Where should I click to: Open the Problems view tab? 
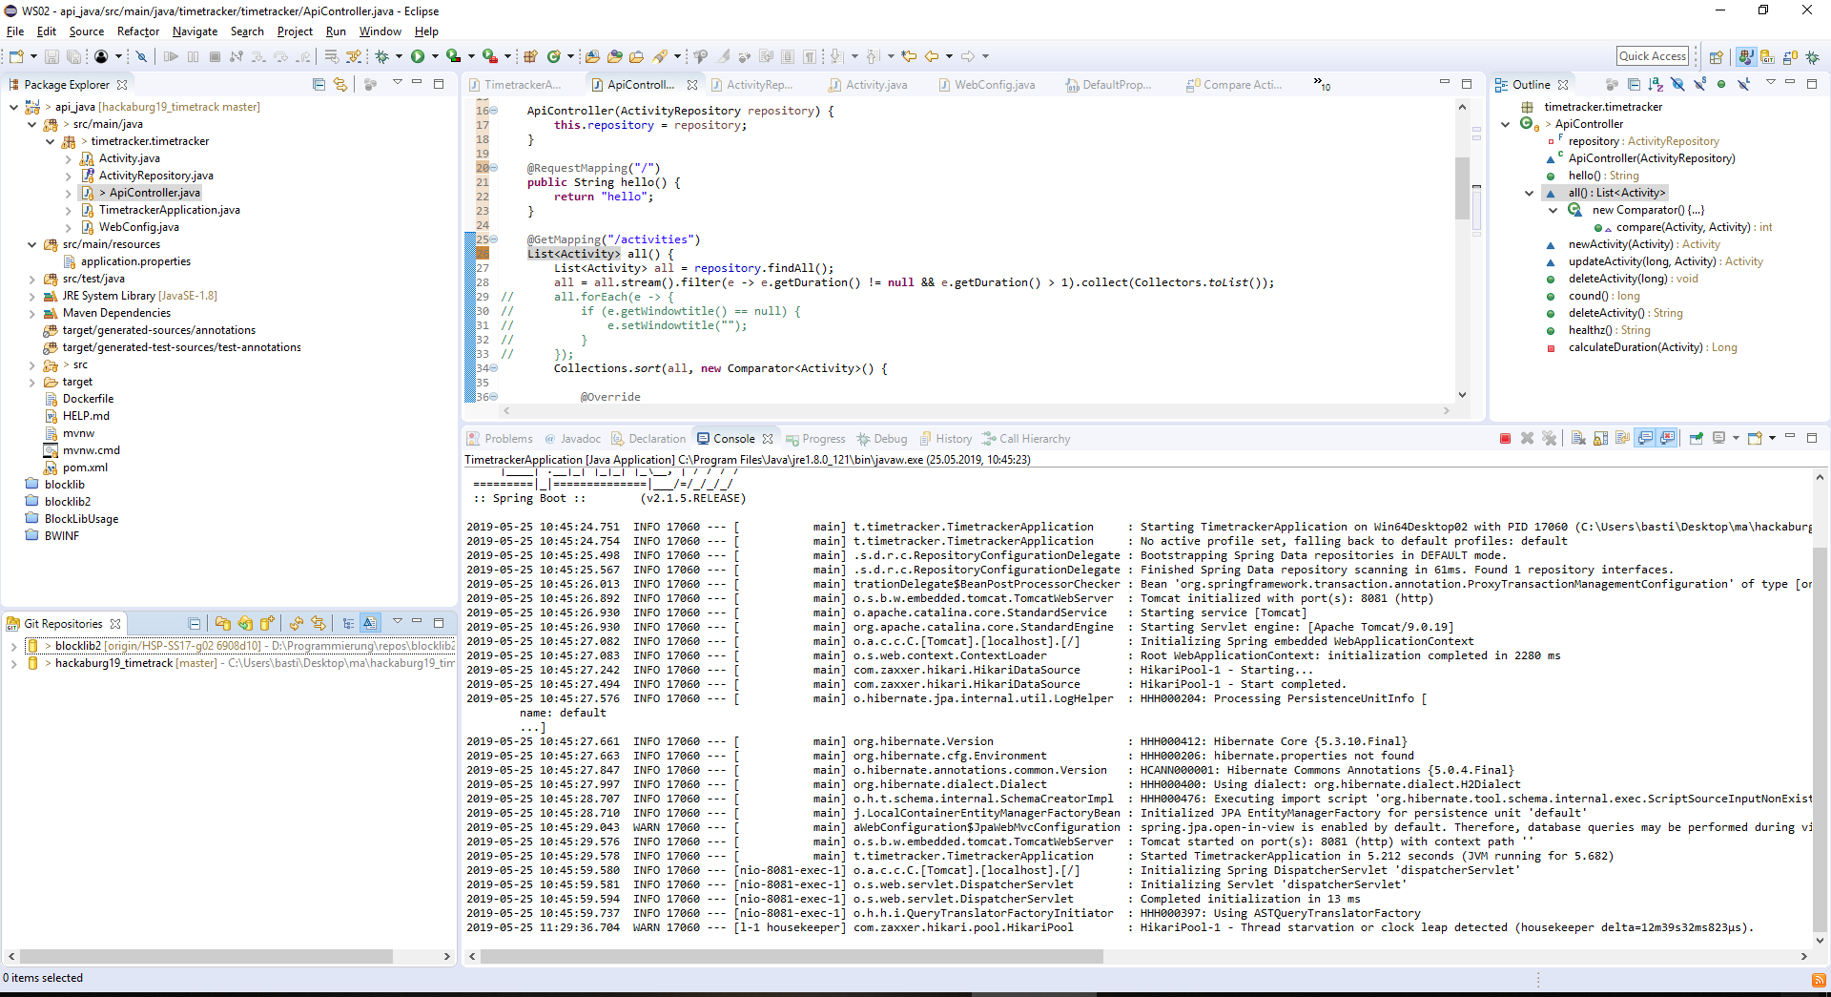[508, 439]
